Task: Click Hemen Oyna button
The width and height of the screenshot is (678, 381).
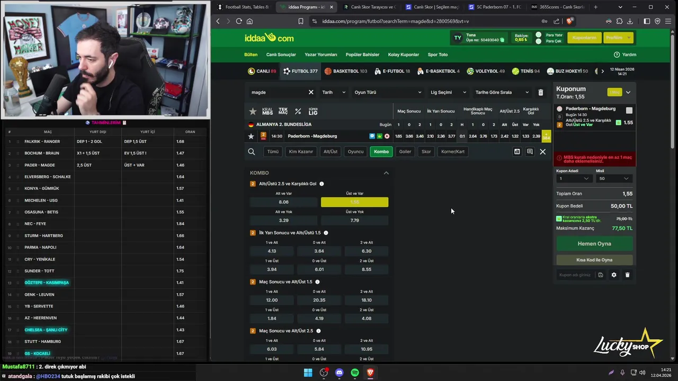Action: [x=594, y=243]
